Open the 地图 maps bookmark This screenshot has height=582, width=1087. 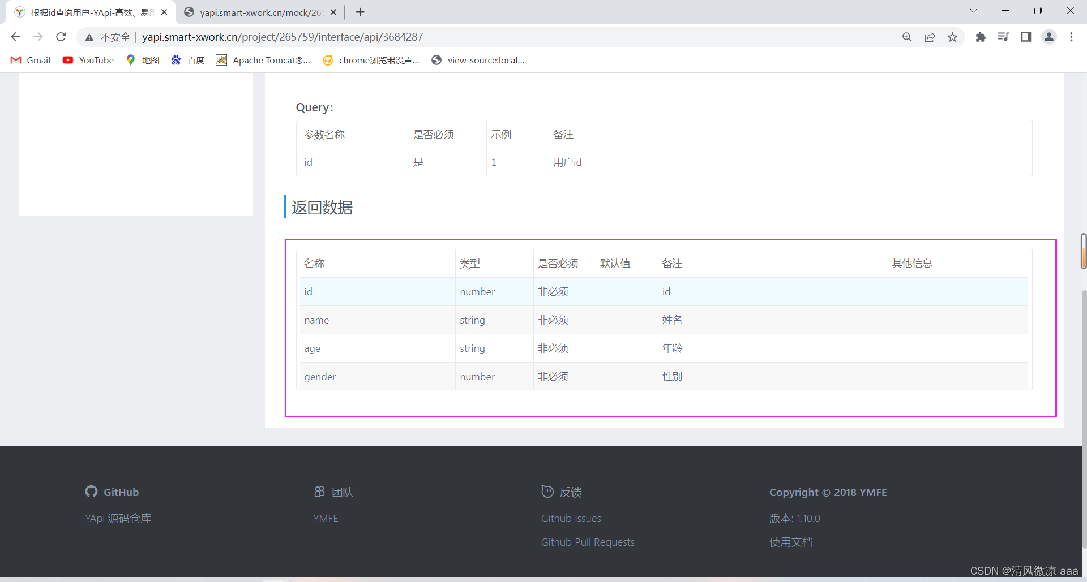pos(143,60)
